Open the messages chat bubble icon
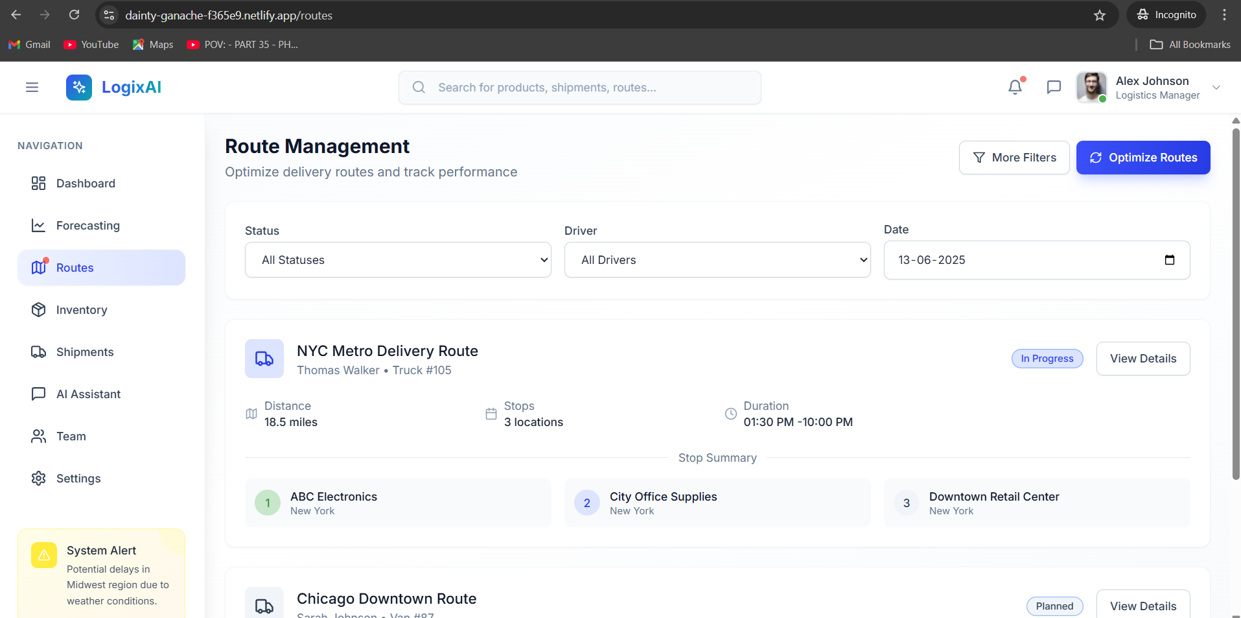 click(1054, 87)
